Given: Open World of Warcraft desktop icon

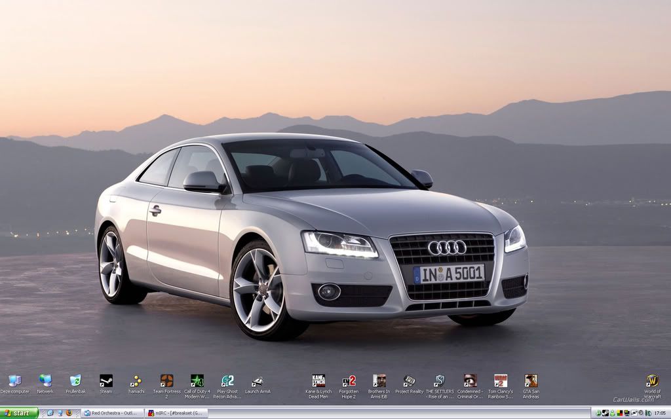Looking at the screenshot, I should pyautogui.click(x=652, y=380).
